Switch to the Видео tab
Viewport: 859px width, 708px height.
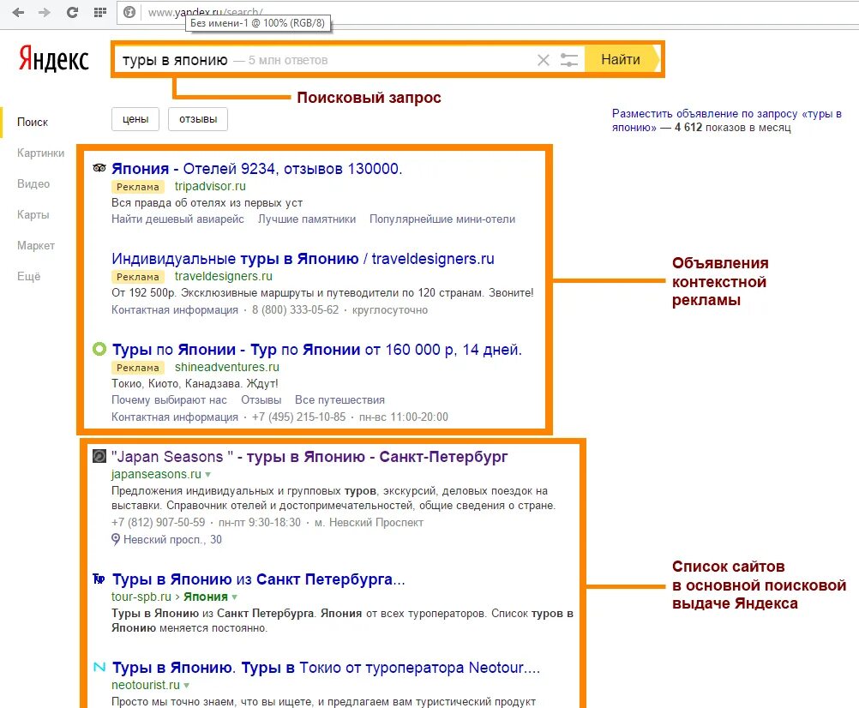(x=33, y=184)
